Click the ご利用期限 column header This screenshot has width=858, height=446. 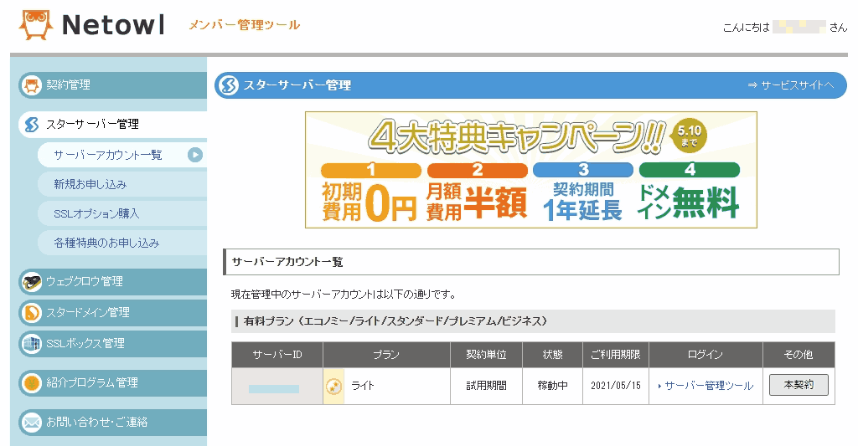click(x=616, y=355)
